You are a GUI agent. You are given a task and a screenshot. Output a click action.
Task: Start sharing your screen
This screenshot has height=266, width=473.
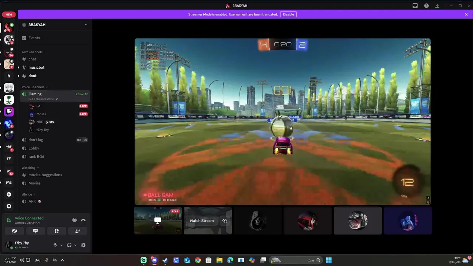(35, 231)
